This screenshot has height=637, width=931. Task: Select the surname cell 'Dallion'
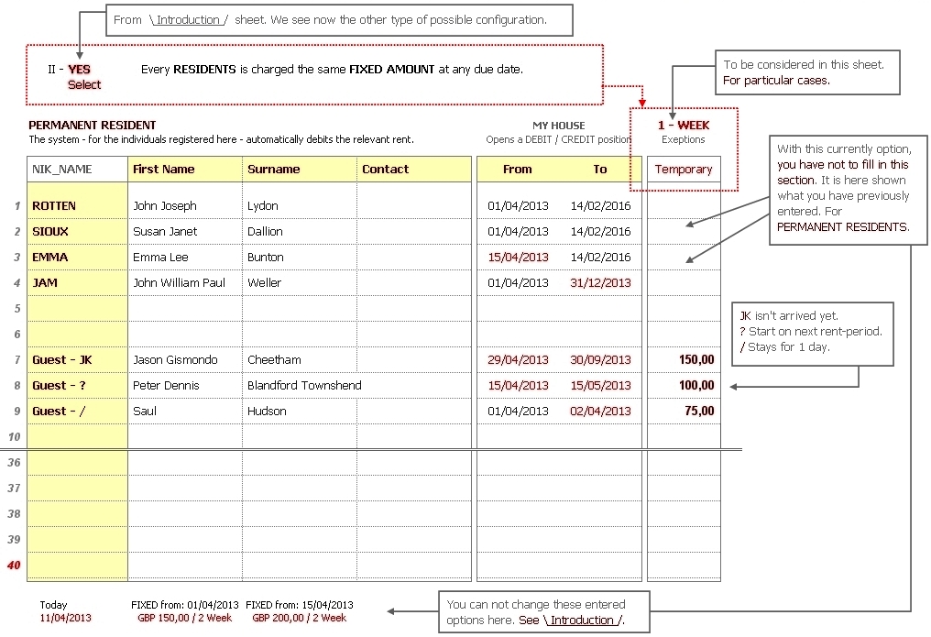(300, 232)
